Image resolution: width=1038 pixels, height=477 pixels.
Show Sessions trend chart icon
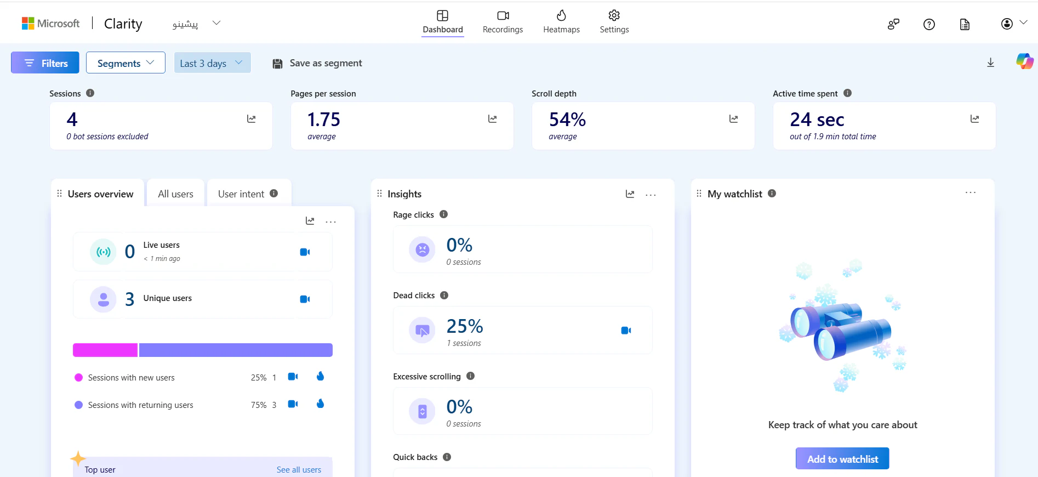click(251, 119)
